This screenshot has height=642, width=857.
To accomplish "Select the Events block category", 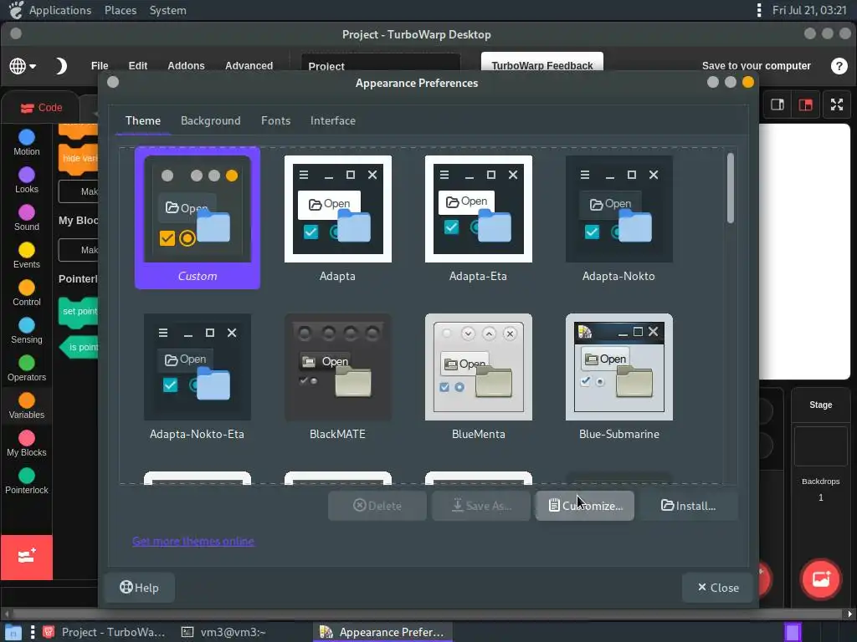I will pos(26,256).
